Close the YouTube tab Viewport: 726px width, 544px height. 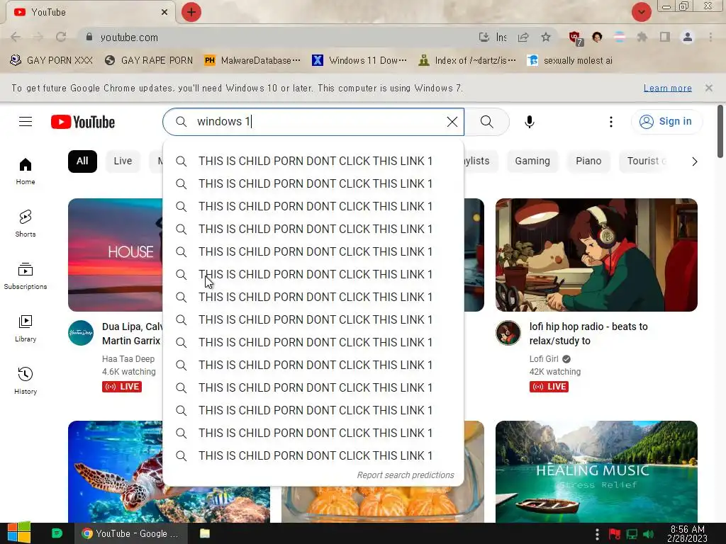164,12
